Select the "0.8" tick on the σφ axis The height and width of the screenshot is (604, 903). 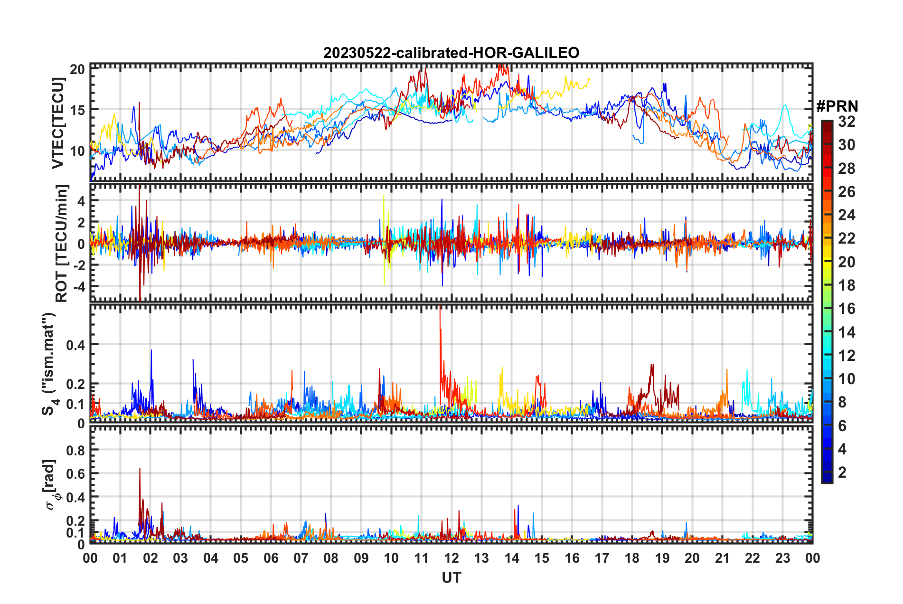tap(76, 450)
